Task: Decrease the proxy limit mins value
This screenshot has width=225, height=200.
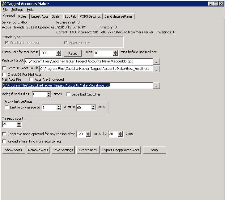Action: point(93,109)
